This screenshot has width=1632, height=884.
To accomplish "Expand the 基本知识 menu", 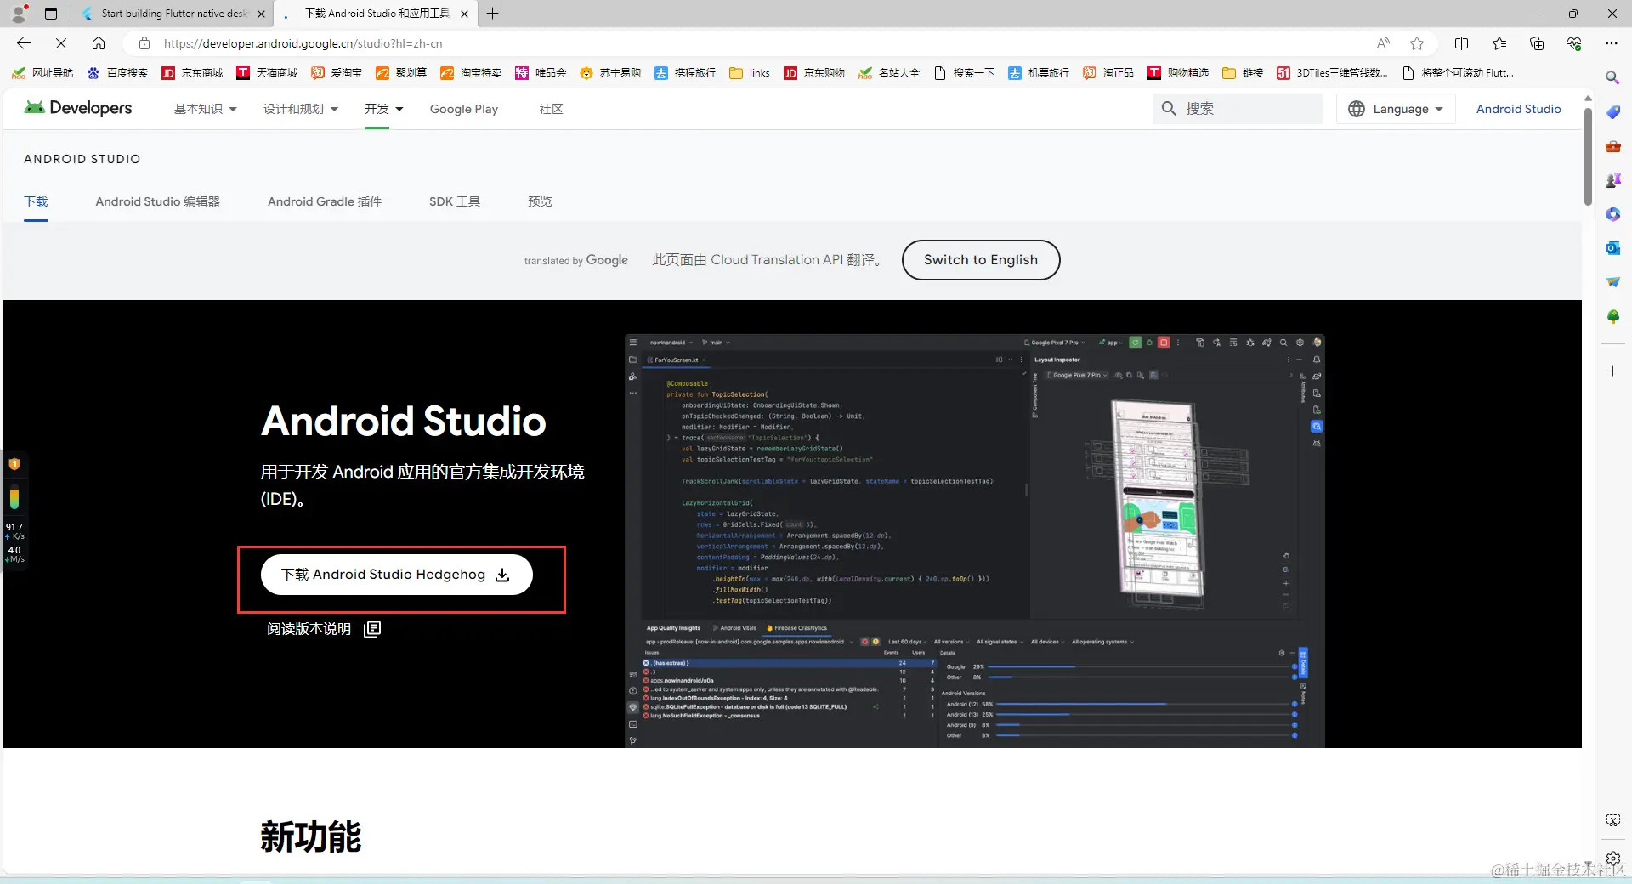I will [x=206, y=109].
